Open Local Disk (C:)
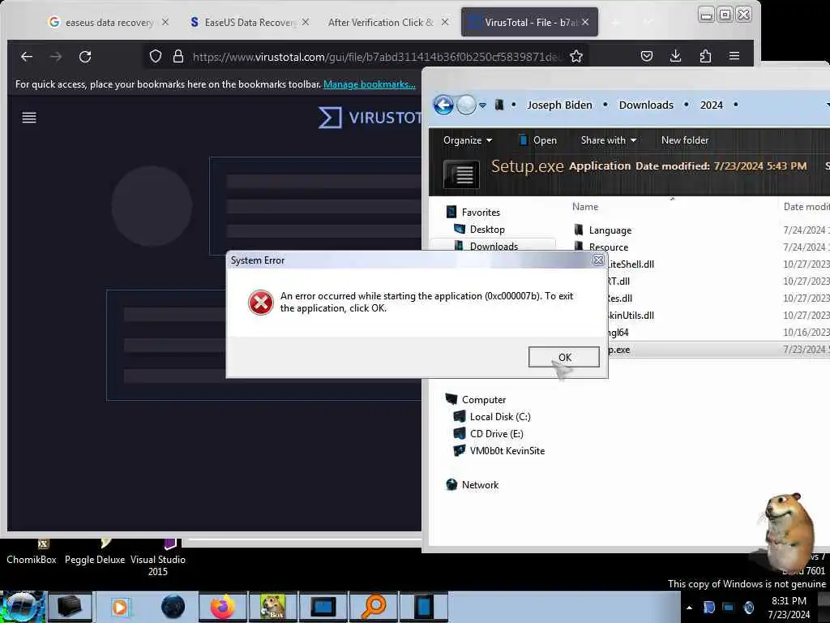The image size is (830, 623). (499, 416)
